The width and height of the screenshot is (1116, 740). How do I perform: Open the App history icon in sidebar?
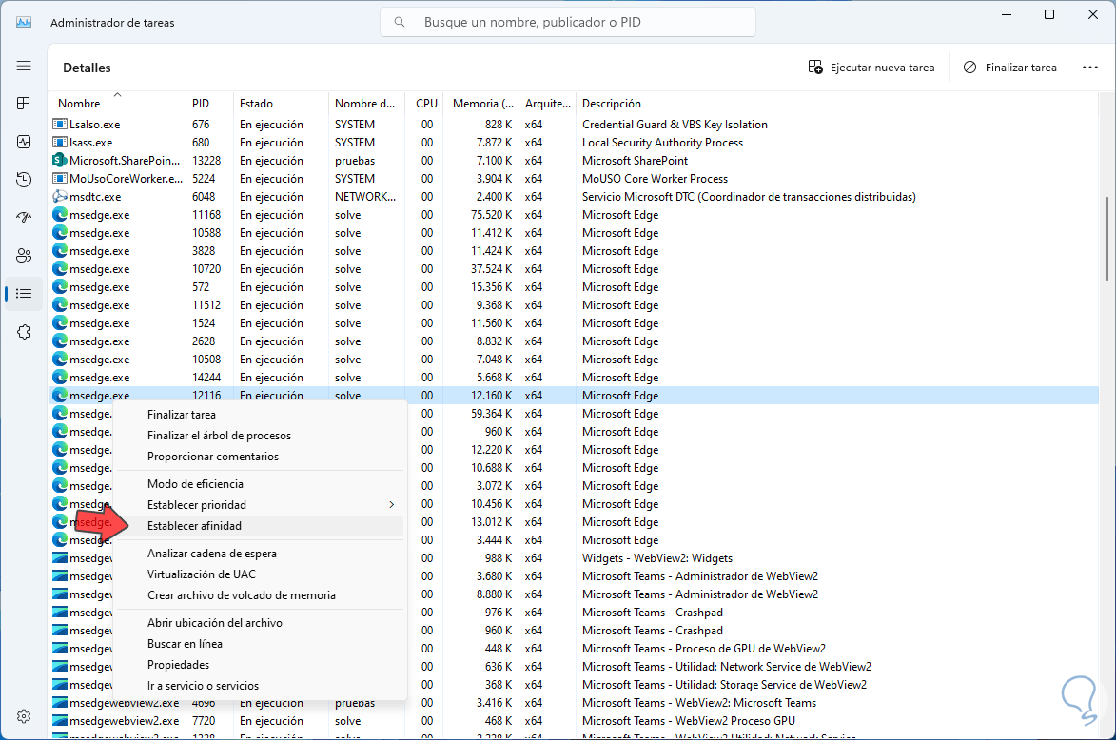(24, 180)
